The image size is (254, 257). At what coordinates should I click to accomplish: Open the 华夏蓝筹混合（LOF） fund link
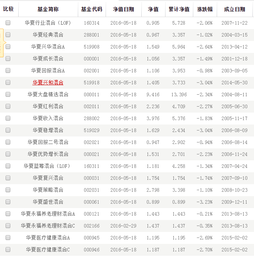pyautogui.click(x=47, y=166)
